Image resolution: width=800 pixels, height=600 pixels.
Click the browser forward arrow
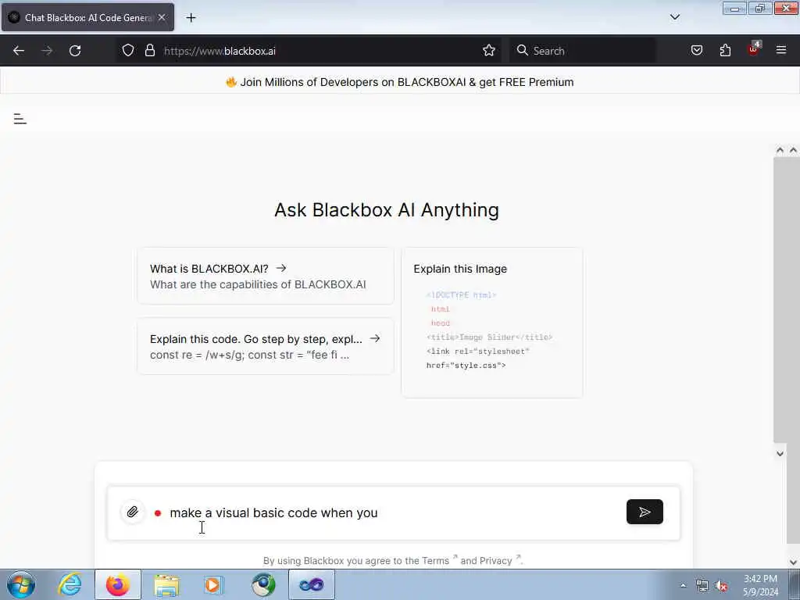pyautogui.click(x=47, y=51)
